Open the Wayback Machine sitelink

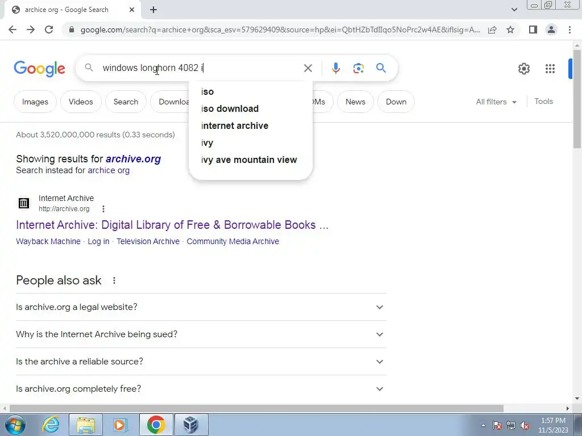click(48, 241)
